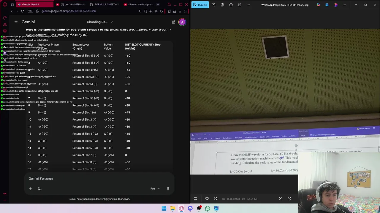Screen dimensions: 380x213
Task: Open Gemini tools options icon beside plus
Action: click(40, 188)
